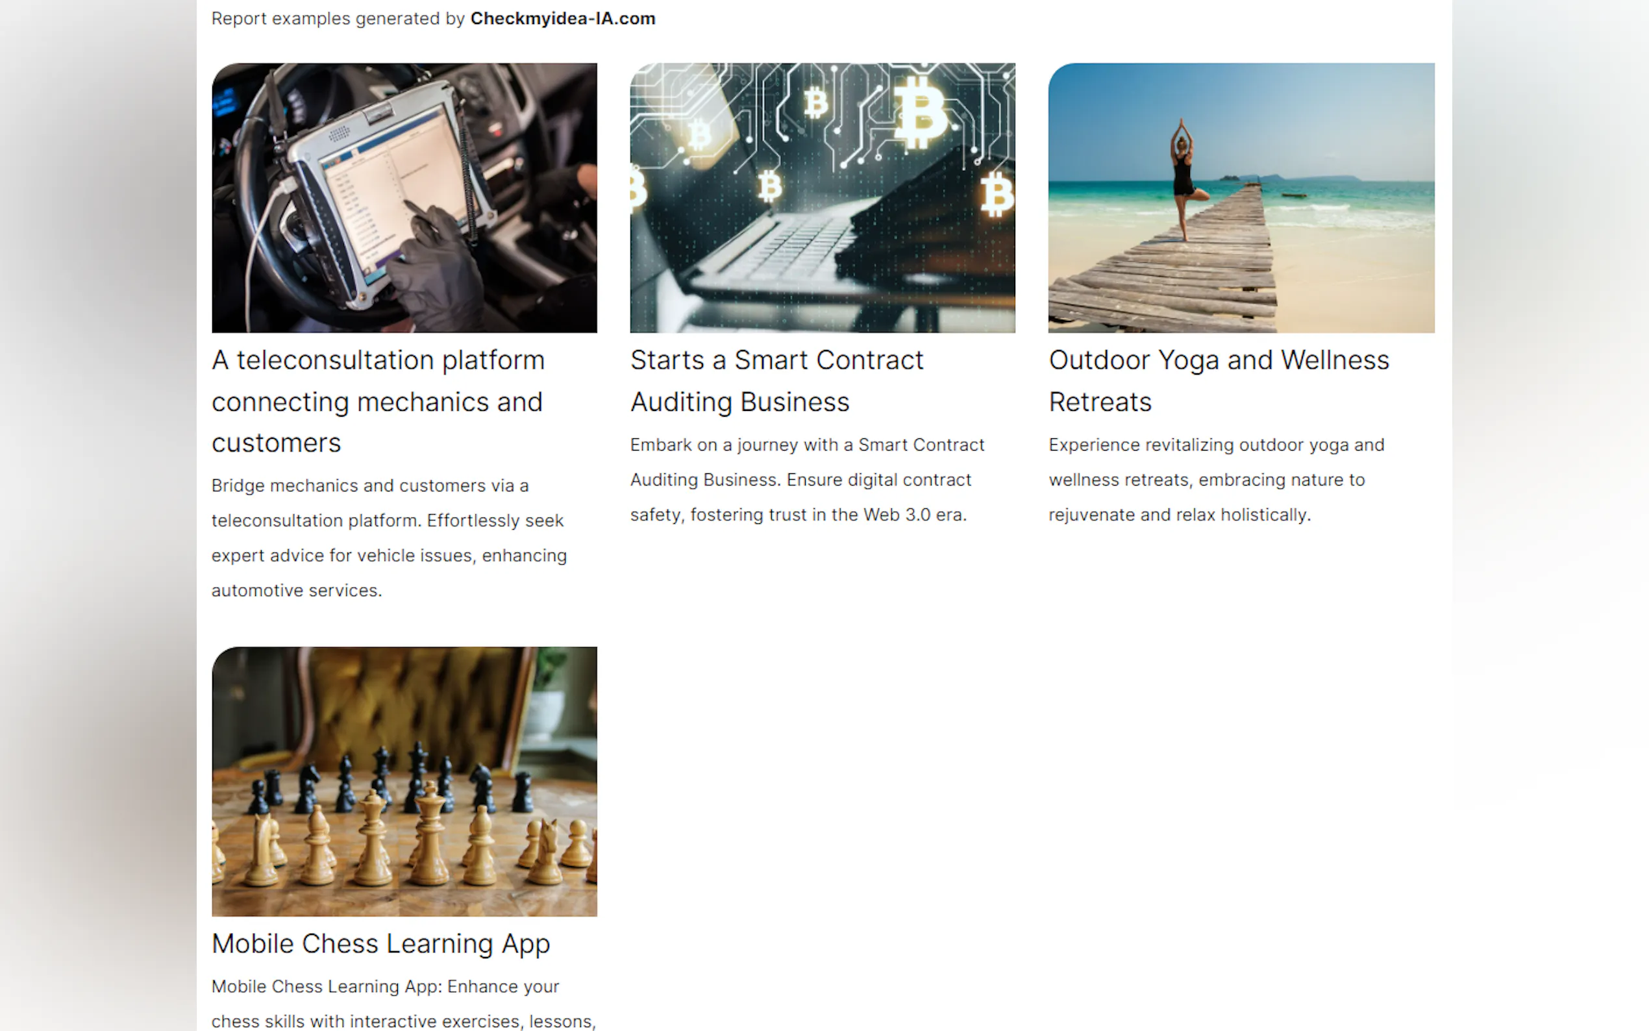Image resolution: width=1649 pixels, height=1031 pixels.
Task: Click the 'Starts a Smart Contract' title text
Action: [776, 359]
